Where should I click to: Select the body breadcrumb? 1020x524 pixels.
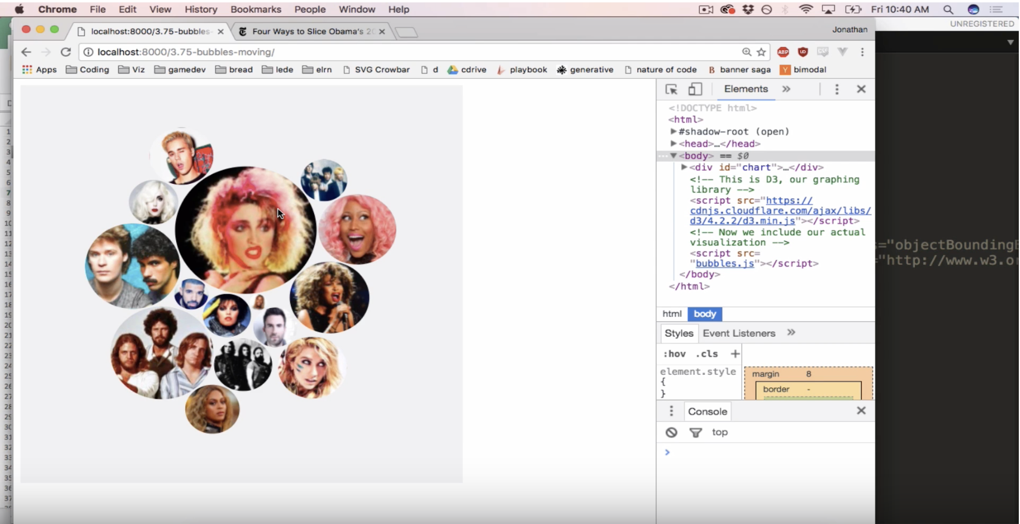pos(705,314)
